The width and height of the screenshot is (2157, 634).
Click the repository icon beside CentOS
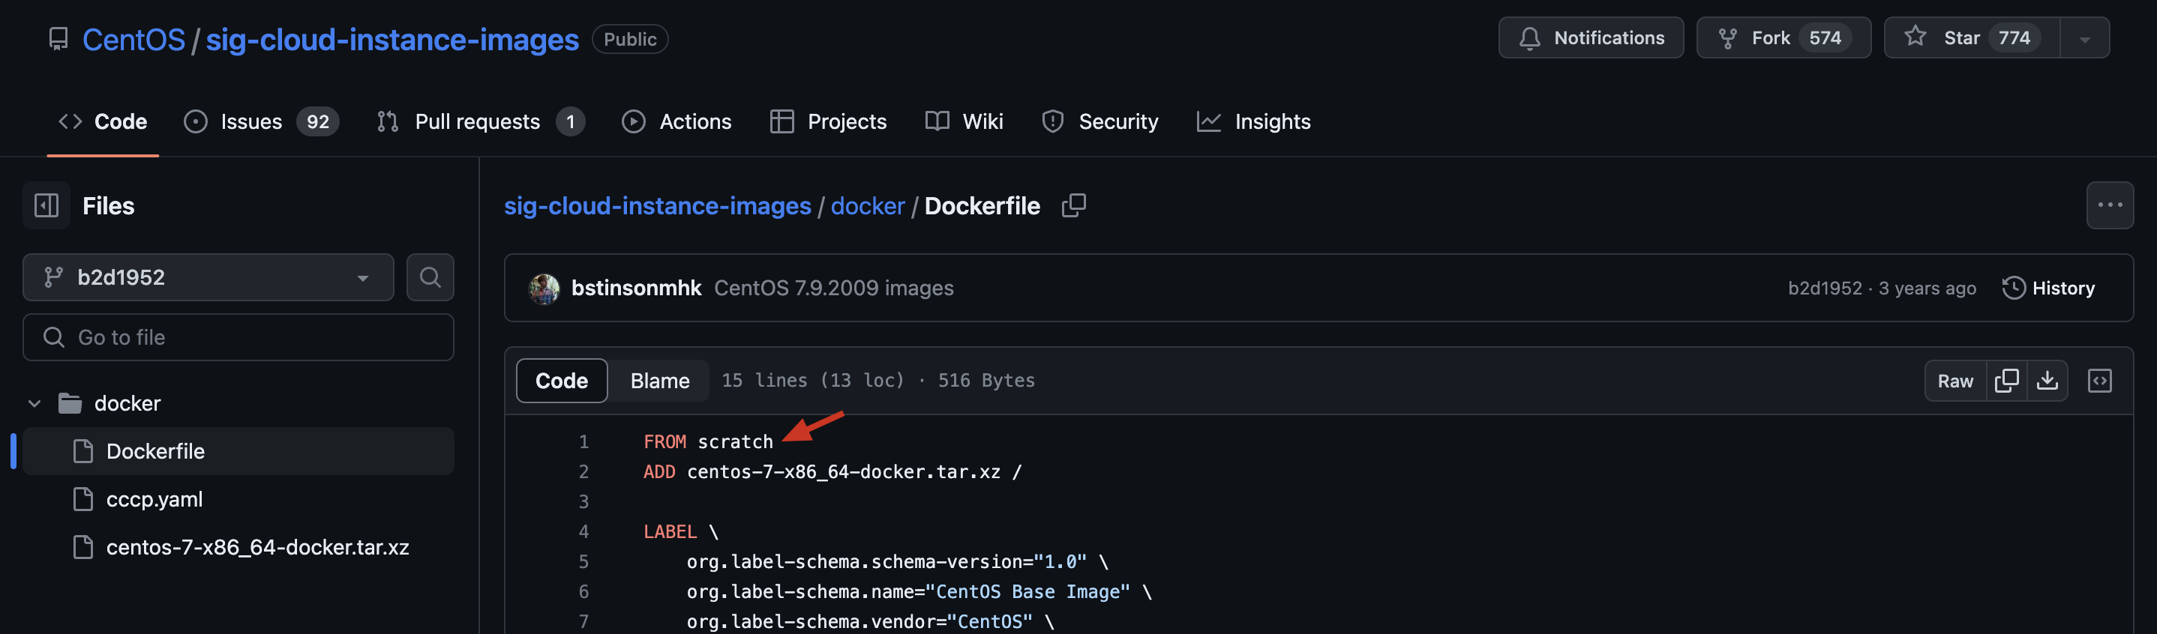tap(58, 38)
